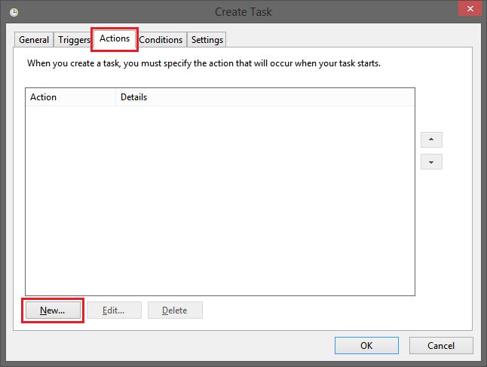Close the Create Task dialog
Viewport: 487px width, 367px height.
(470, 8)
